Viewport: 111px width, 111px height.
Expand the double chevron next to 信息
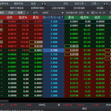[28, 13]
